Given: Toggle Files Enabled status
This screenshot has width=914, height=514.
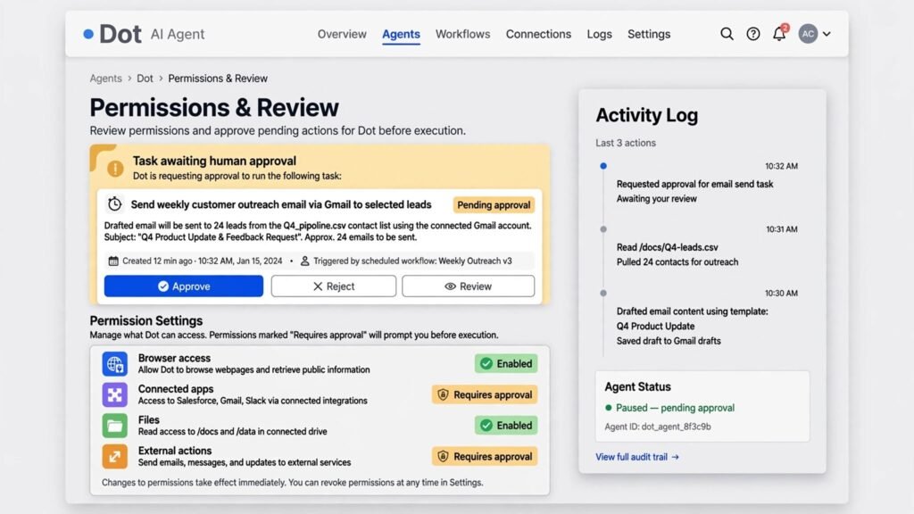Looking at the screenshot, I should pyautogui.click(x=506, y=426).
